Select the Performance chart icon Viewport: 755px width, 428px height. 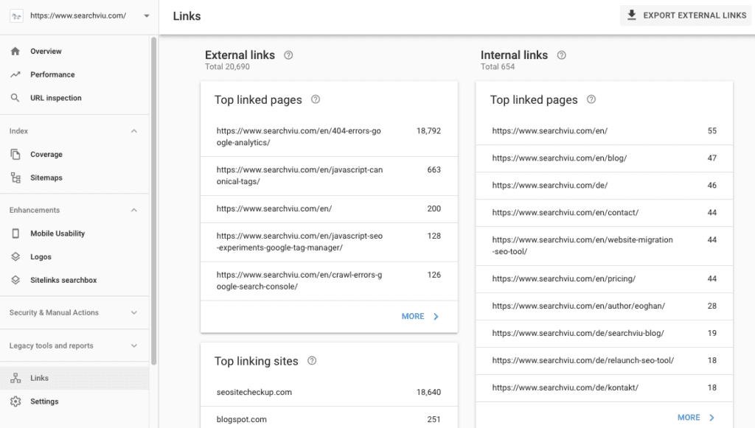coord(15,74)
